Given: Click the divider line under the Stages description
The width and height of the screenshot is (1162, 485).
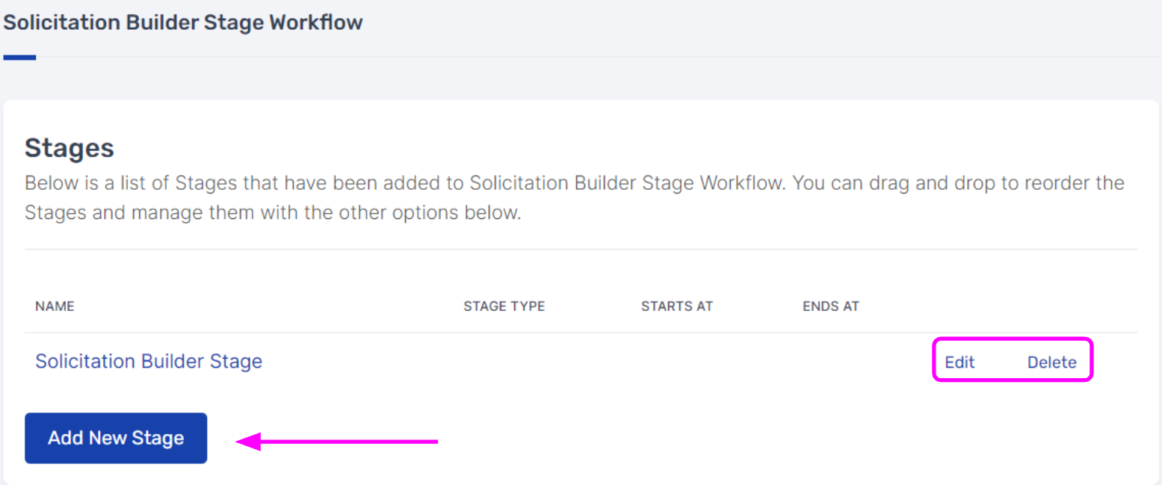Looking at the screenshot, I should click(x=581, y=249).
